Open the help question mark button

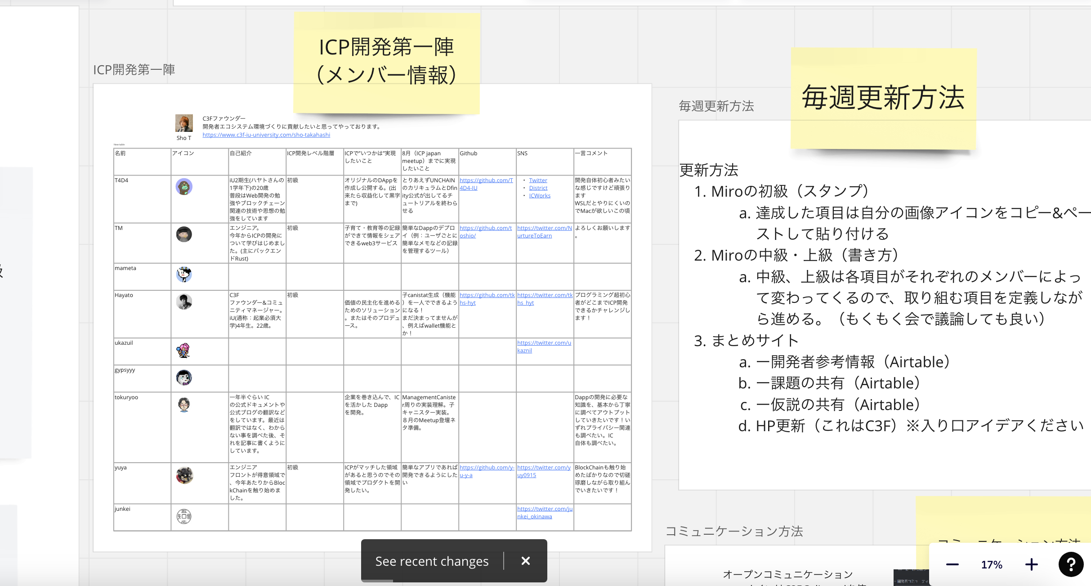pos(1071,564)
